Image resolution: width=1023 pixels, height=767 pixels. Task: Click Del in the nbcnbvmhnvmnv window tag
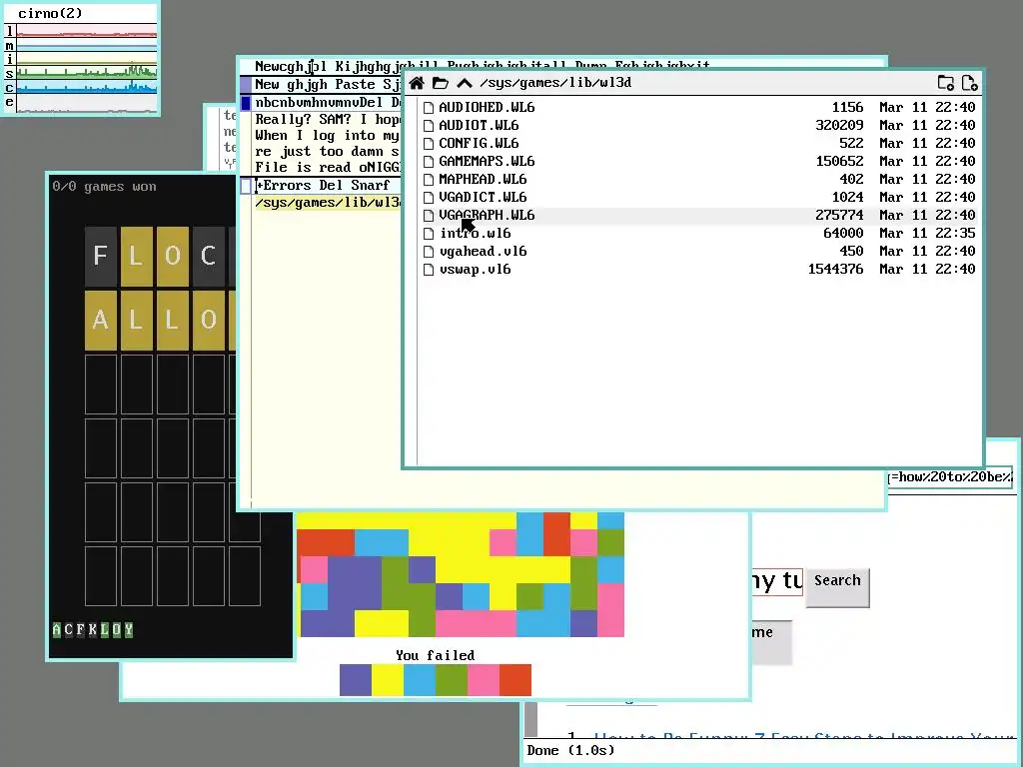click(372, 103)
